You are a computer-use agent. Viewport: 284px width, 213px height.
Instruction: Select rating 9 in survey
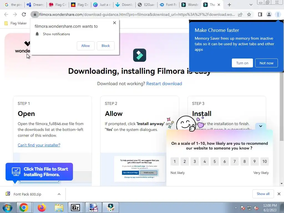[255, 161]
